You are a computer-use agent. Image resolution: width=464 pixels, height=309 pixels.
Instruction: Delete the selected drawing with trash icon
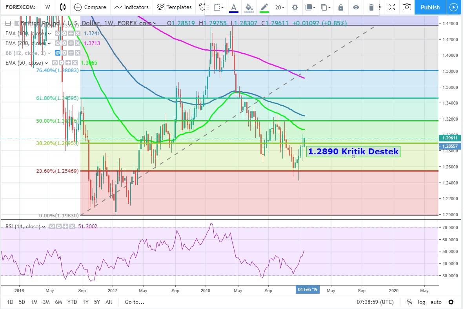coord(371,7)
